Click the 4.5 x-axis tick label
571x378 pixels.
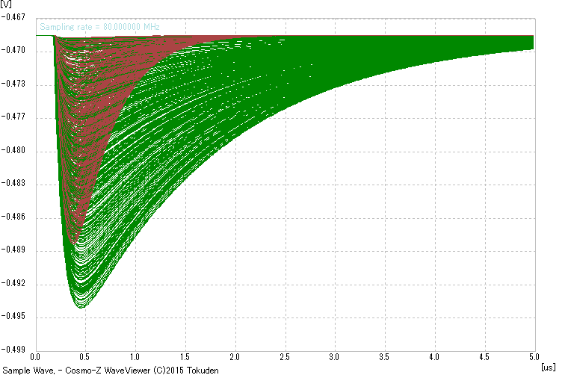pos(485,359)
